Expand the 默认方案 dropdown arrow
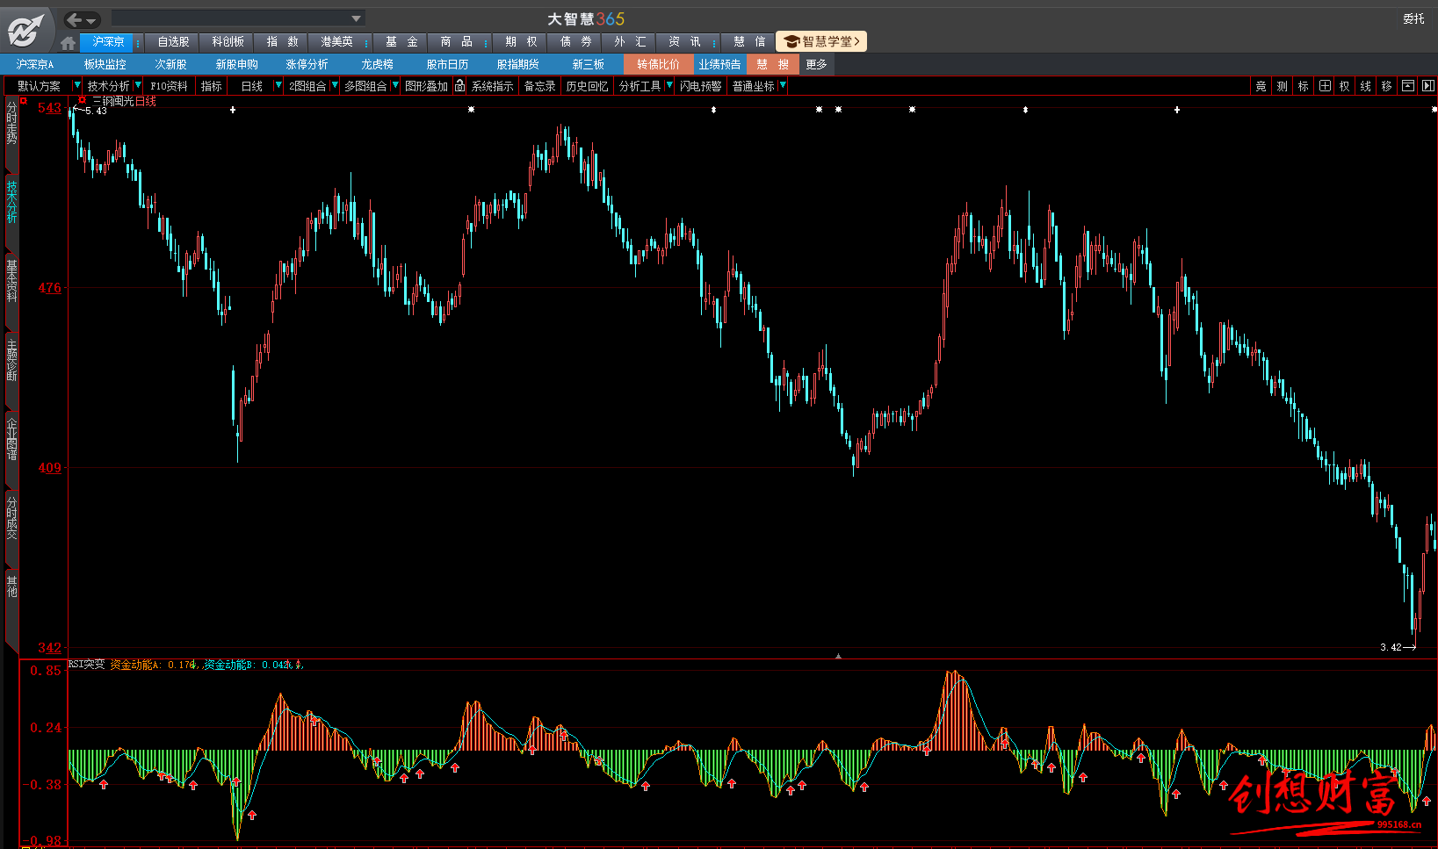 (x=76, y=85)
